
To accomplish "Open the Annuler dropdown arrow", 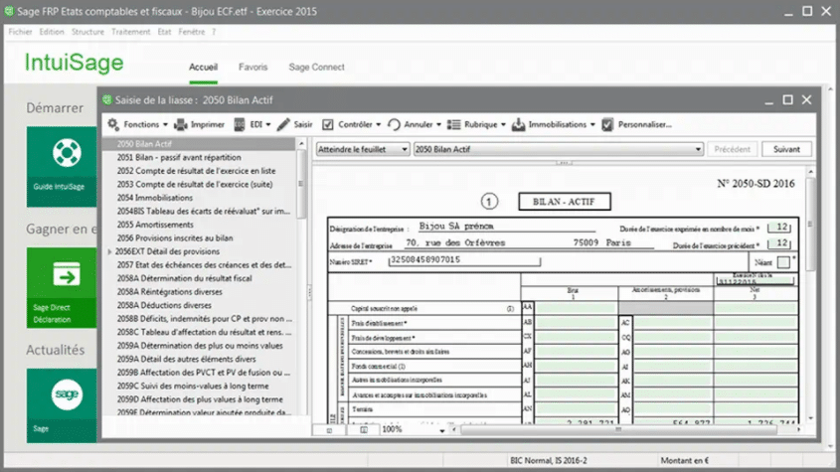I will click(x=438, y=125).
